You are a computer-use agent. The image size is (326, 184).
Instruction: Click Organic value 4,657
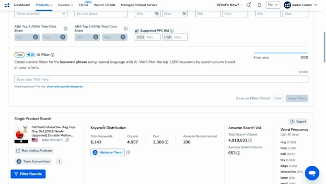coord(132,142)
